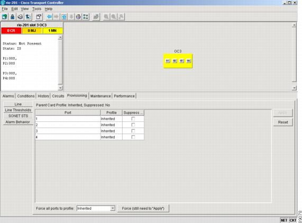302x223 pixels.
Task: Click Force (still need to "Apply") button
Action: pyautogui.click(x=143, y=208)
